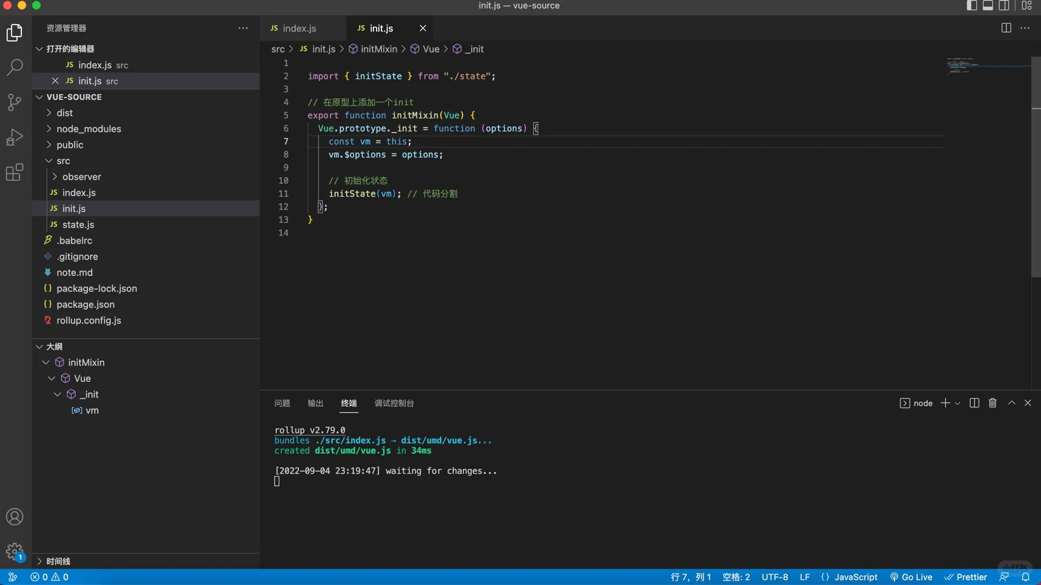This screenshot has width=1041, height=585.
Task: Change language mode from JavaScript
Action: coord(855,577)
